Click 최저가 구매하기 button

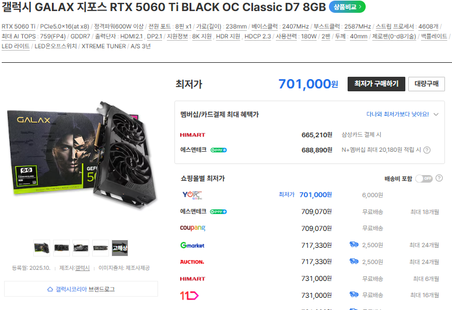(376, 84)
